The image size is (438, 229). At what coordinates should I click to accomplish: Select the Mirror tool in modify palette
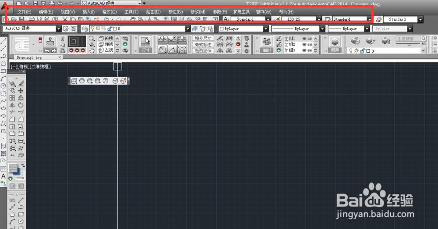pyautogui.click(x=12, y=105)
